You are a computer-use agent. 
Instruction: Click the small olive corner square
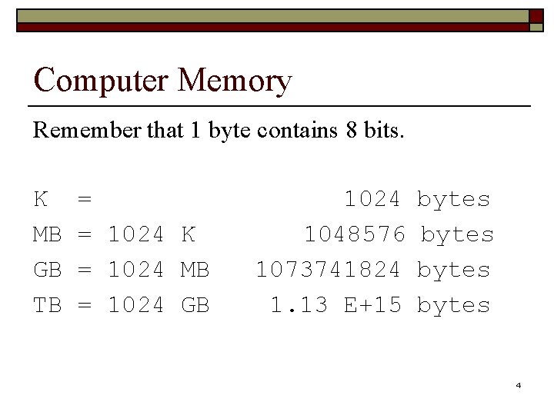[x=536, y=28]
